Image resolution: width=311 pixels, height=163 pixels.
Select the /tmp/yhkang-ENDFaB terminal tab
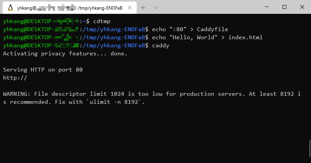click(69, 7)
